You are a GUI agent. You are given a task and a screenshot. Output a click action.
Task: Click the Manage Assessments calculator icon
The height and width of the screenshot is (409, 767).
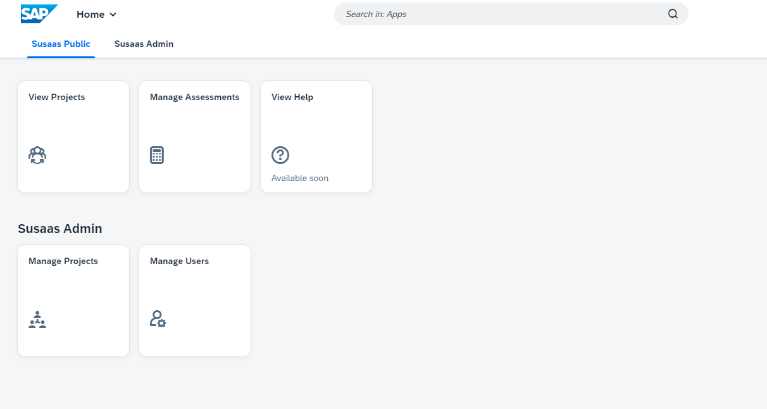click(x=157, y=155)
